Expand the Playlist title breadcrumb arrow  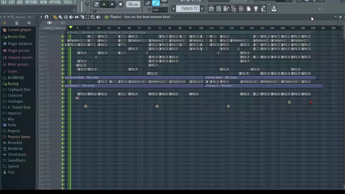pos(172,17)
